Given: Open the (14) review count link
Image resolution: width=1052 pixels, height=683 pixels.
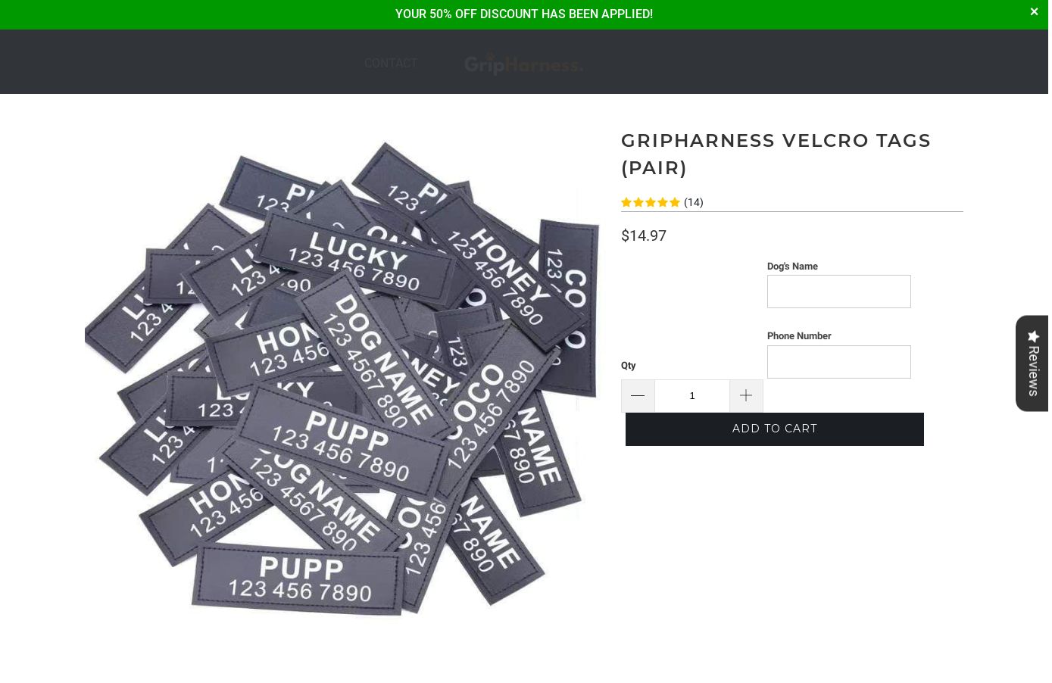Looking at the screenshot, I should 694,202.
